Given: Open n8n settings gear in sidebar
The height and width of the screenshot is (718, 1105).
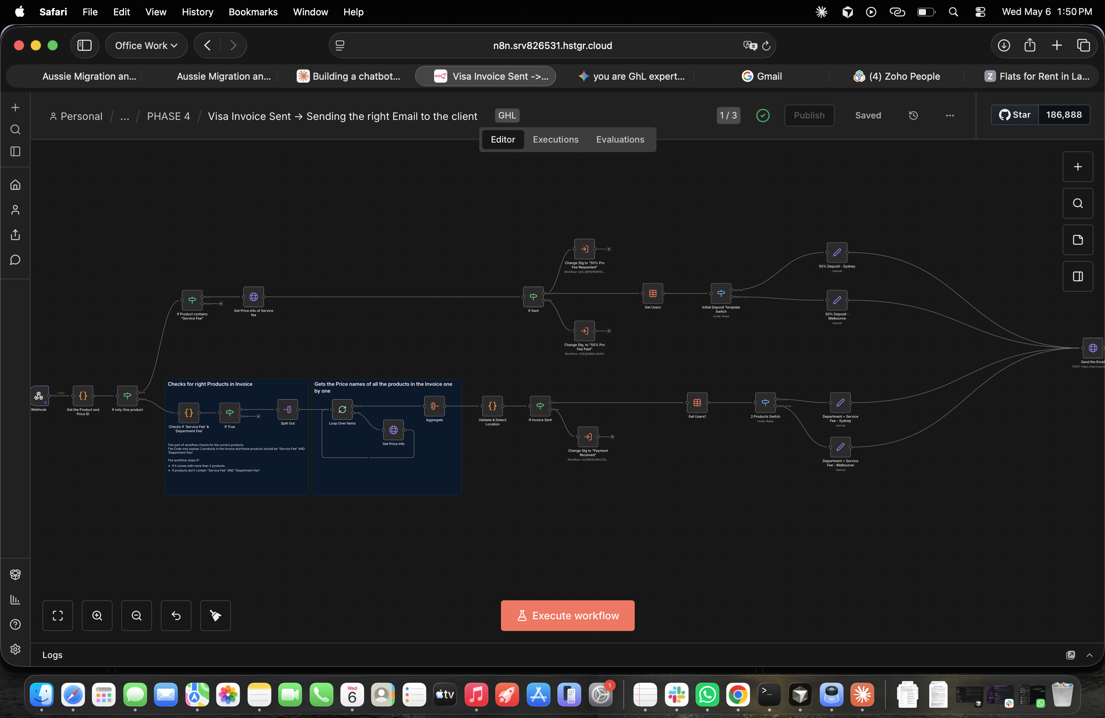Looking at the screenshot, I should pyautogui.click(x=15, y=649).
